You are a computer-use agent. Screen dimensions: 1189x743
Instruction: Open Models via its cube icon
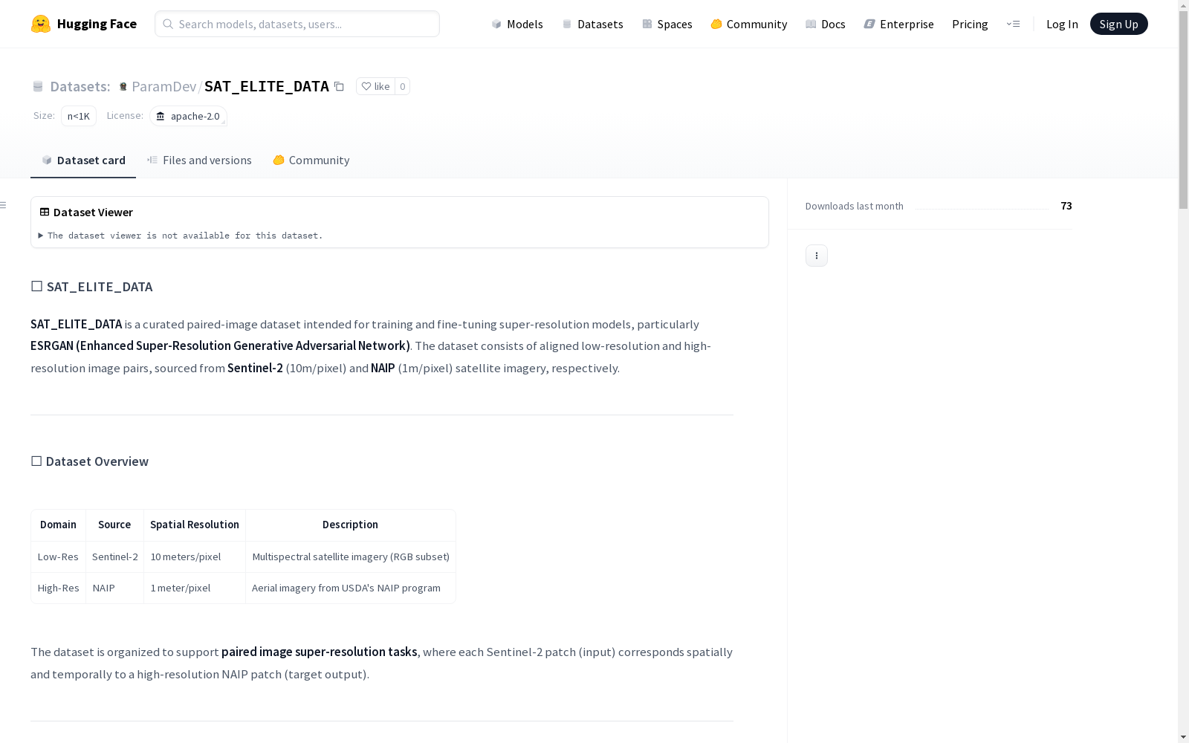coord(496,24)
